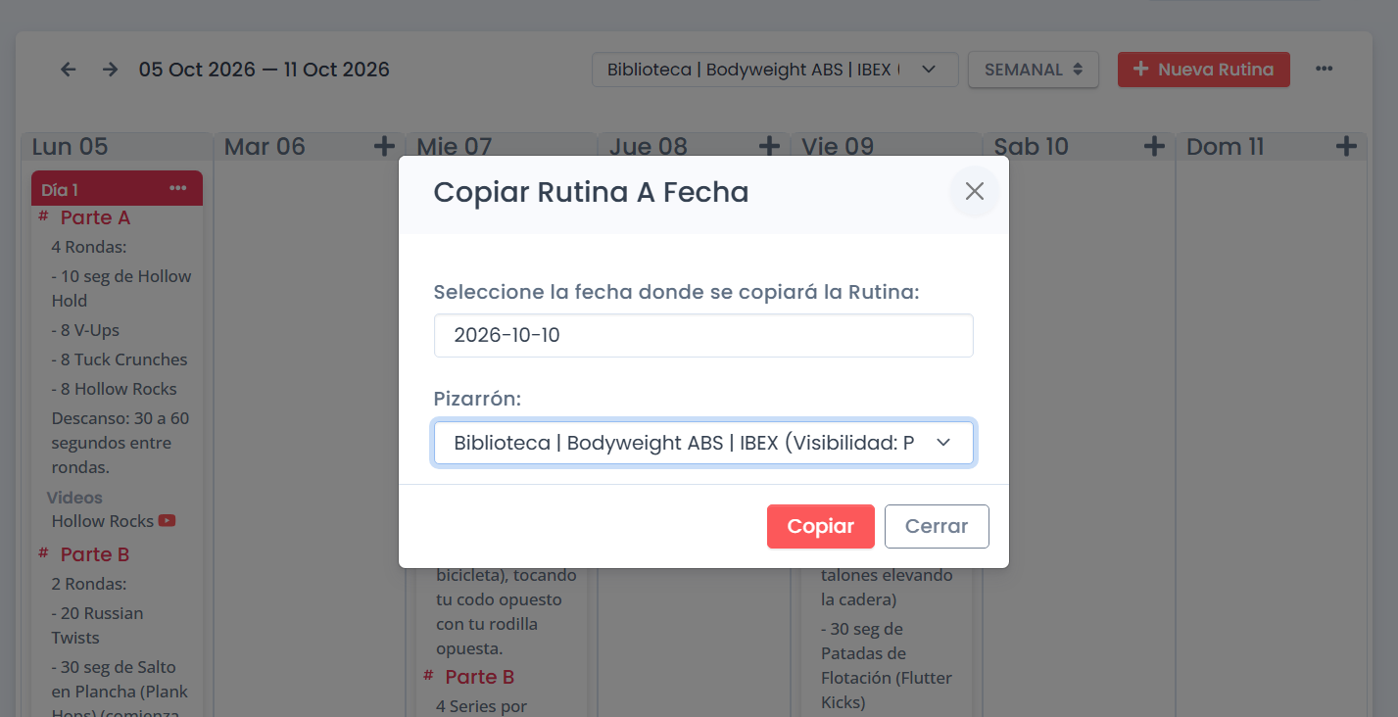Viewport: 1398px width, 717px height.
Task: Open the Pizarrón dropdown in the dialog
Action: click(703, 443)
